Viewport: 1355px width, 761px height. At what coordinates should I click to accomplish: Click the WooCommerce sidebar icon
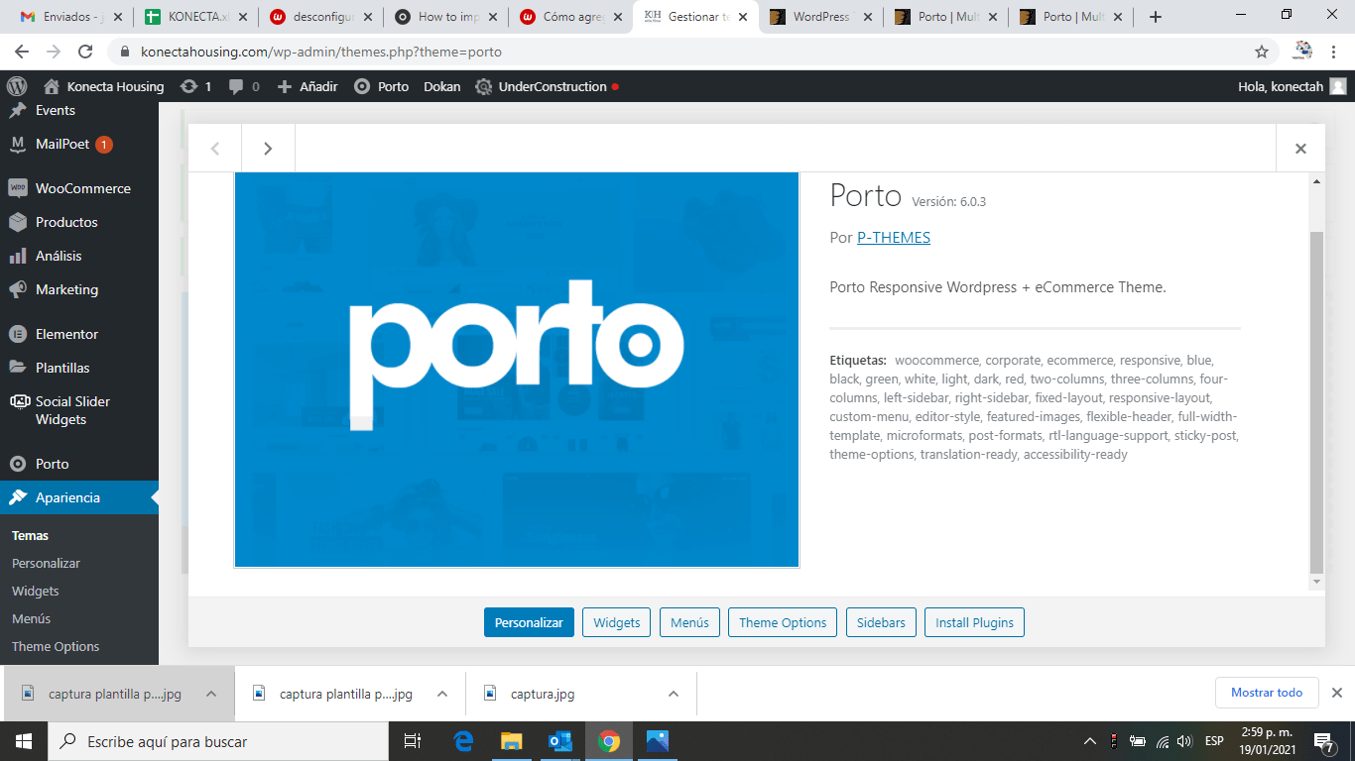(x=18, y=188)
